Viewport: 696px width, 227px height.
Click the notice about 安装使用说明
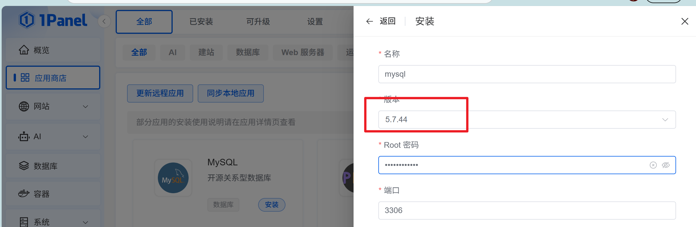[x=216, y=122]
